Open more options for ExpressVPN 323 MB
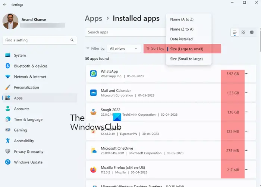 pos(247,131)
